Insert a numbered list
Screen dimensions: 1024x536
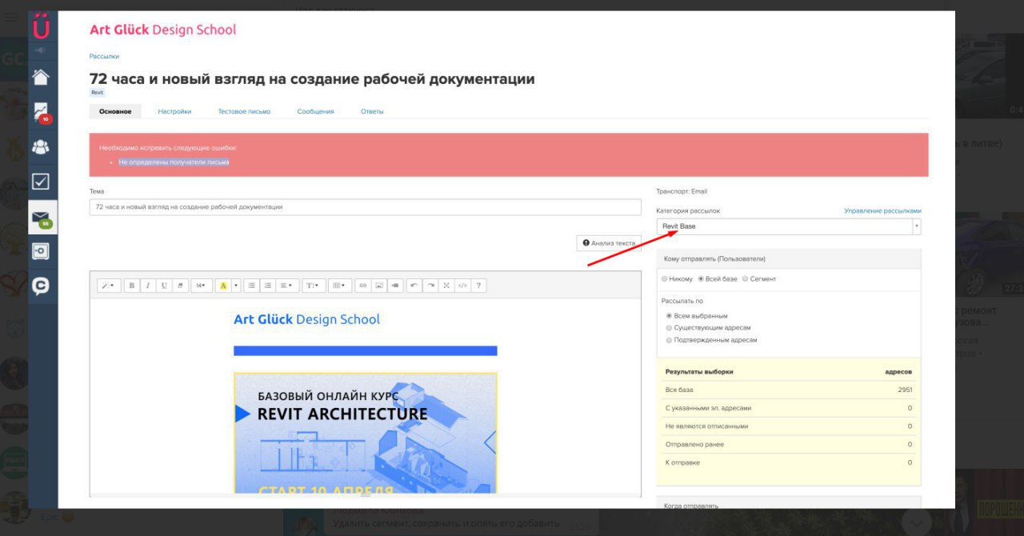267,286
